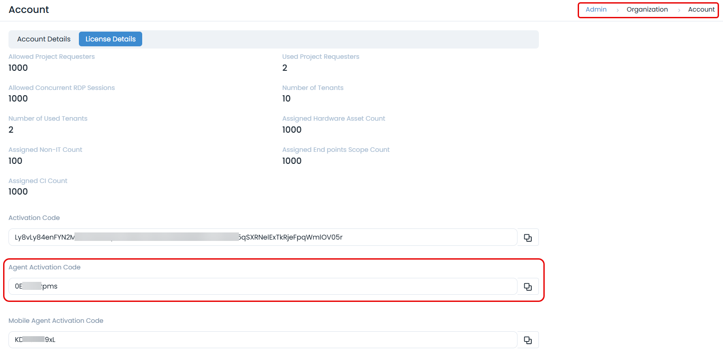Viewport: 723px width, 354px height.
Task: Click inside the Agent Activation Code field
Action: pyautogui.click(x=263, y=286)
